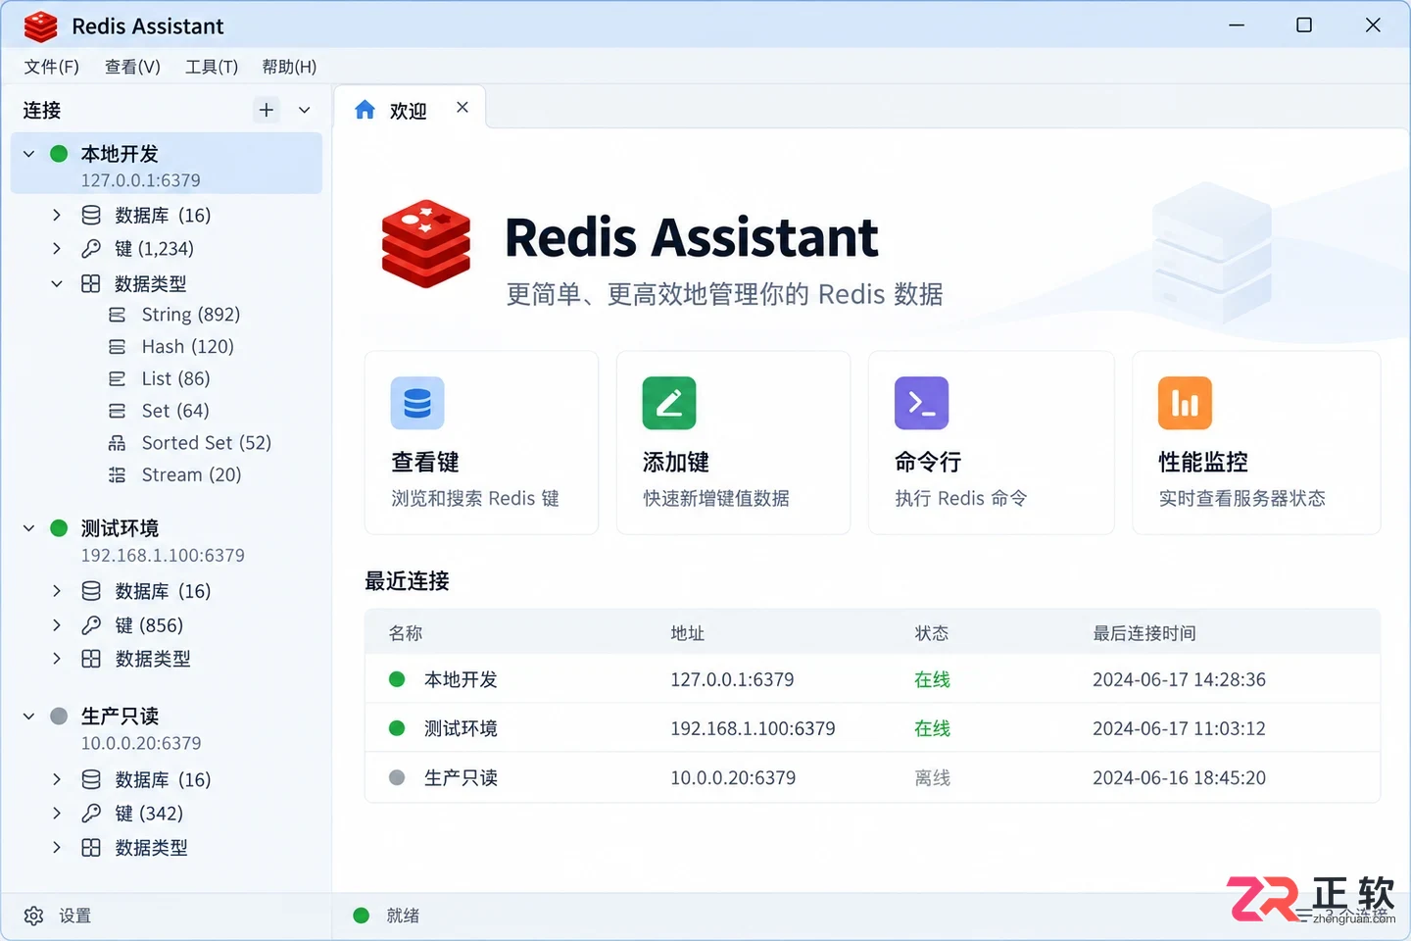Select 本地开发 row in recent connections
Viewport: 1411px width, 941px height.
[872, 679]
